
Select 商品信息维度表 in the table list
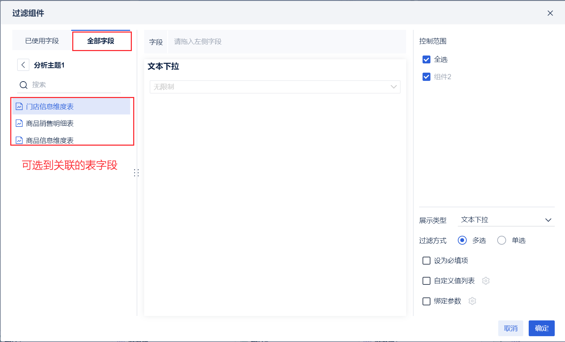pyautogui.click(x=71, y=141)
